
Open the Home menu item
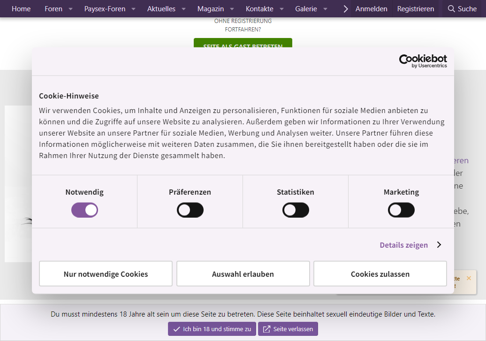pyautogui.click(x=21, y=9)
